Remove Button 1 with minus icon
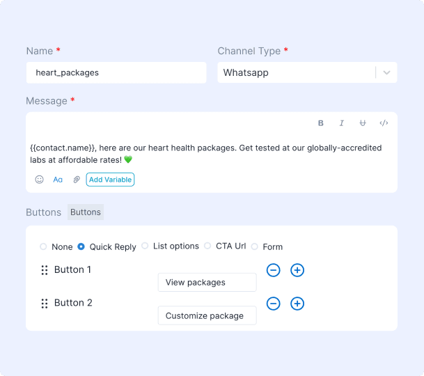This screenshot has height=376, width=424. point(274,270)
